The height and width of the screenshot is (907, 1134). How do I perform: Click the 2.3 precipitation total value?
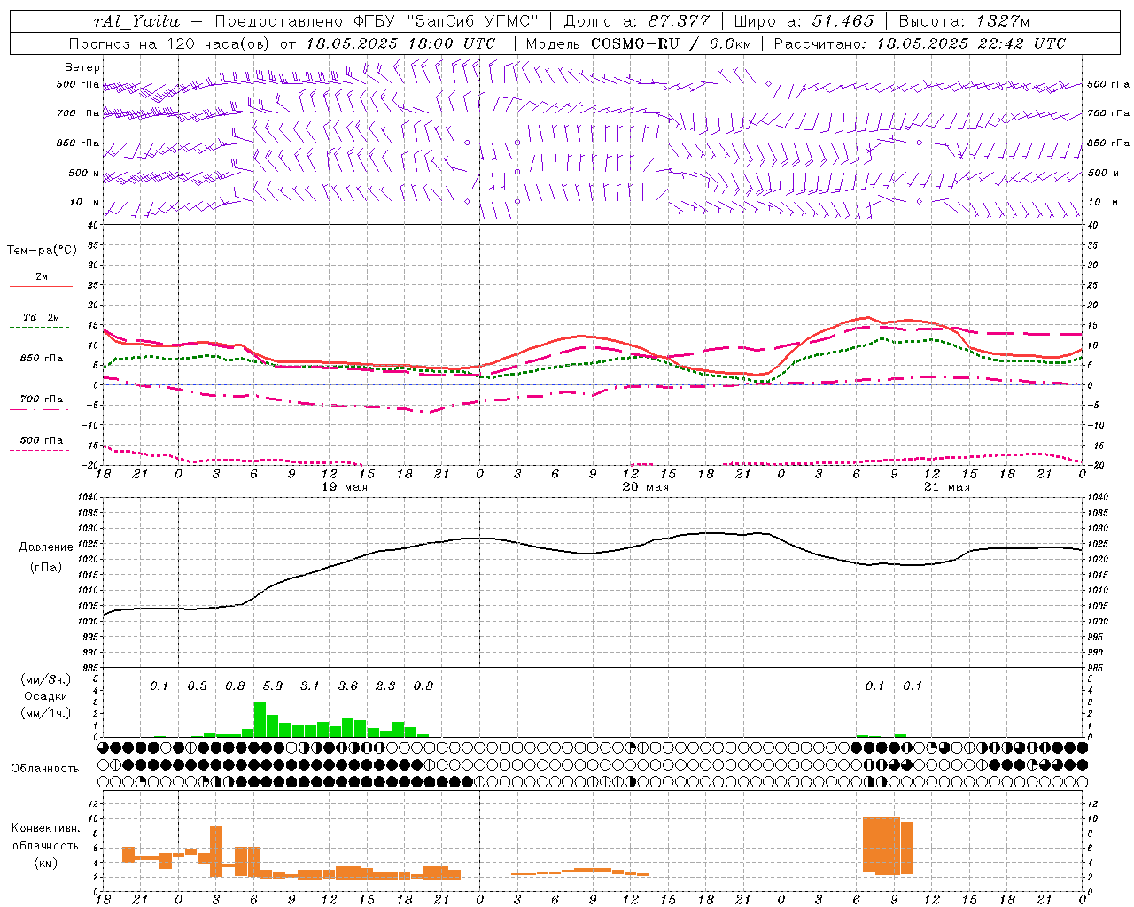coord(385,686)
